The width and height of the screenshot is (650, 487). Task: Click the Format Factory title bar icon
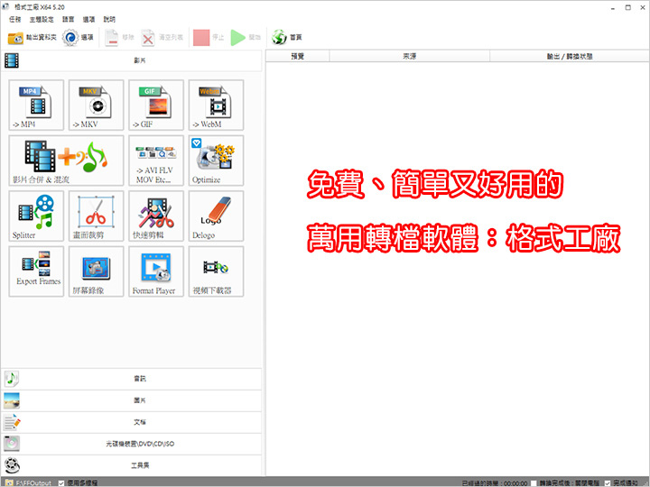pos(5,7)
